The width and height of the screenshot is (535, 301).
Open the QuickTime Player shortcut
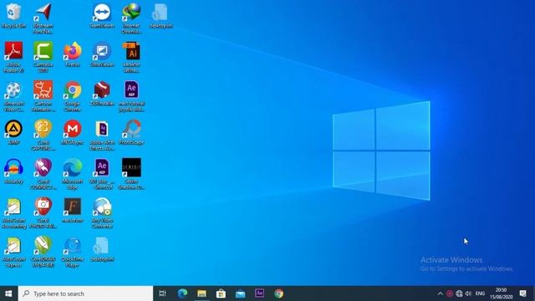pos(73,252)
